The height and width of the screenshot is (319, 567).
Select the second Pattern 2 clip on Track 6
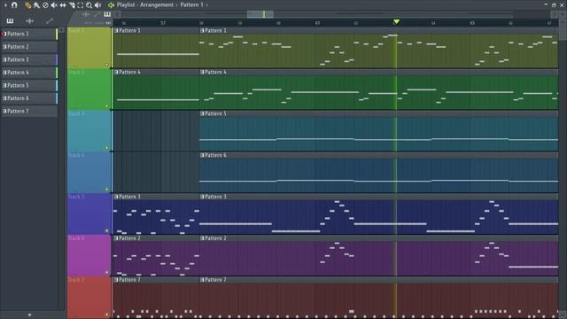(378, 256)
